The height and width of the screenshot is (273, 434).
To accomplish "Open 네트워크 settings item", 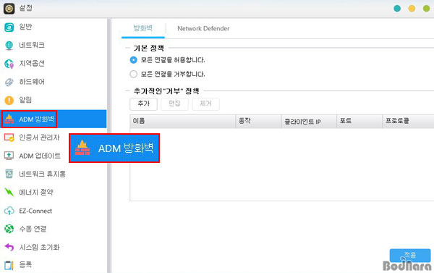I will coord(53,46).
